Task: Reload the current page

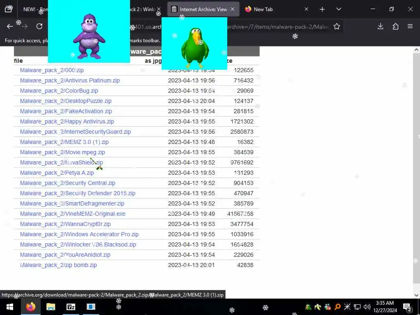Action: coord(39,26)
